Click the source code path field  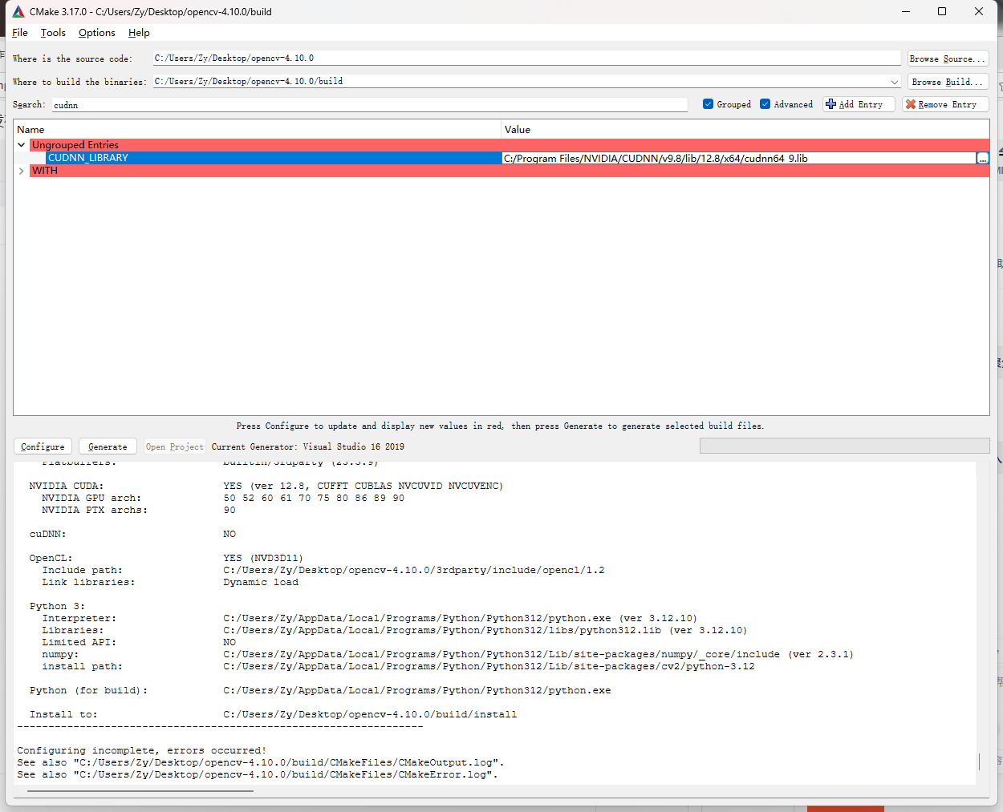527,59
